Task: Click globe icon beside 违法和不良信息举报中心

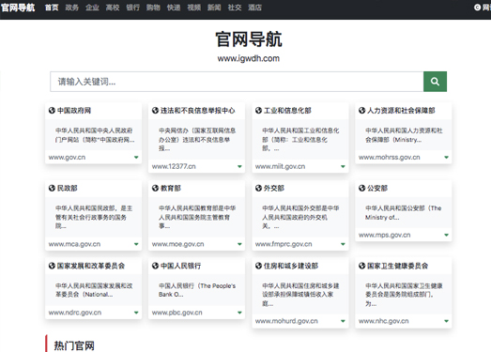Action: (155, 110)
